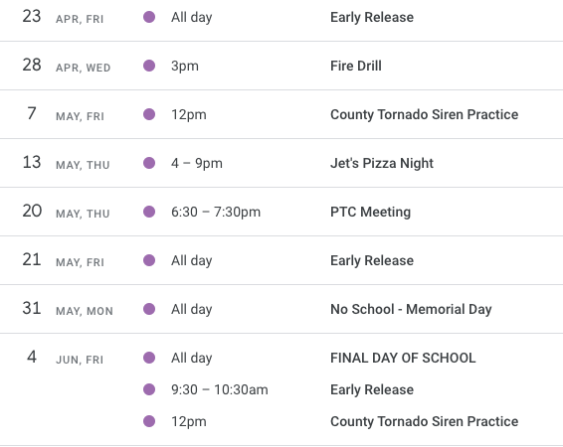Open the Fire Drill event

tap(356, 66)
